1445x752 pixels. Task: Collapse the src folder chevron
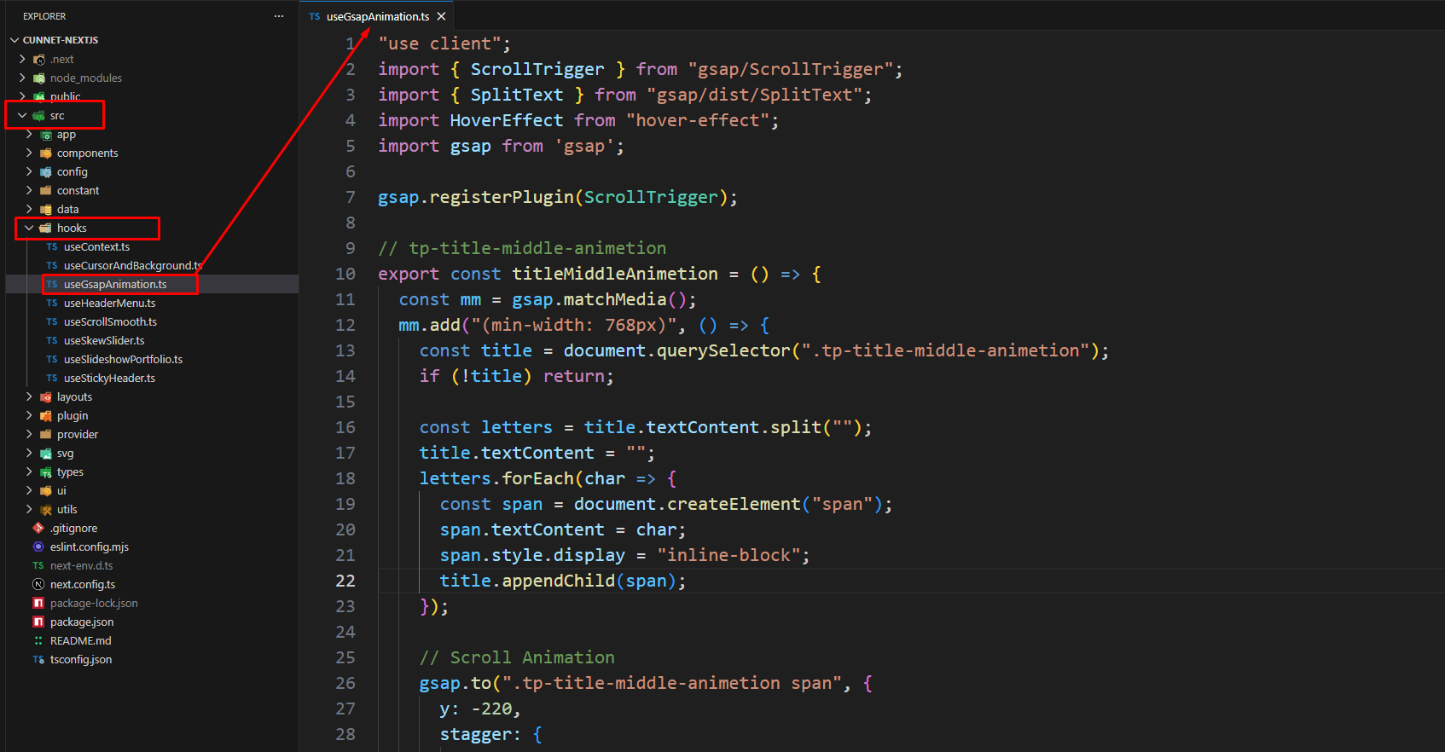click(22, 115)
